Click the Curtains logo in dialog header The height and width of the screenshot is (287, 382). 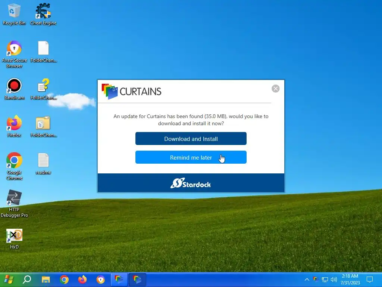pyautogui.click(x=131, y=92)
